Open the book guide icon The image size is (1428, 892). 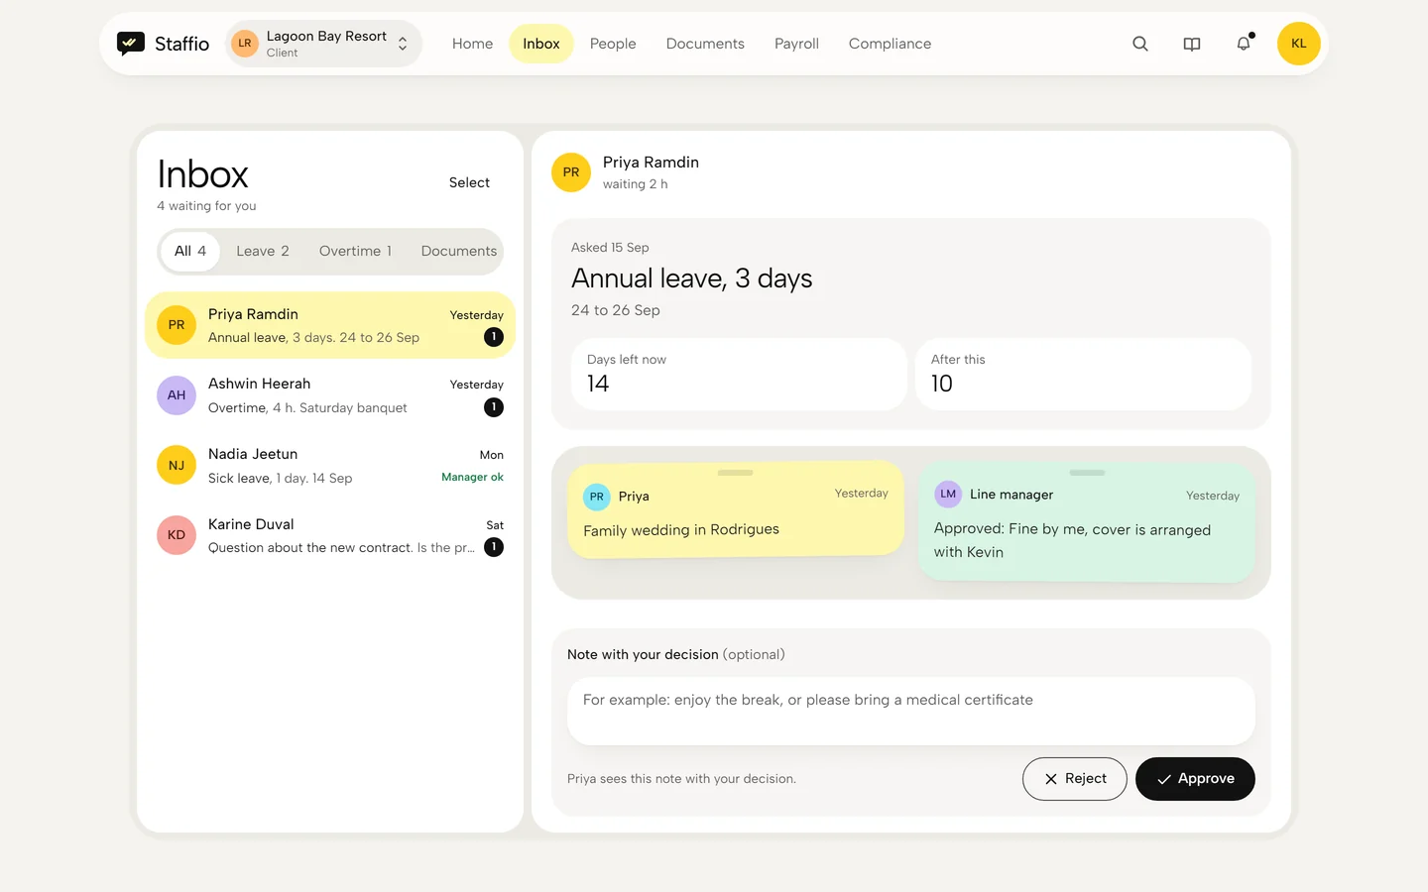click(x=1192, y=44)
